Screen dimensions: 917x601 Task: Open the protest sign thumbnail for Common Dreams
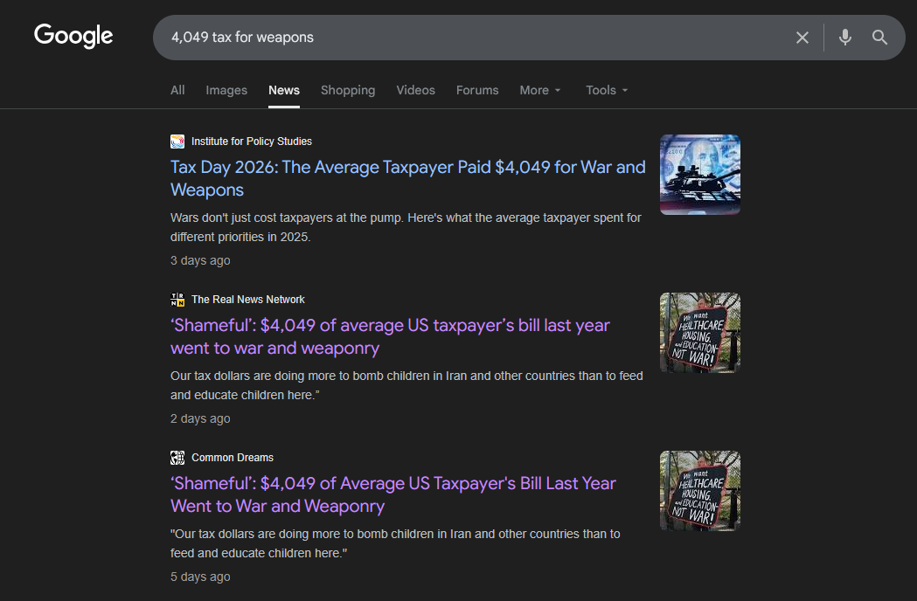(x=700, y=491)
